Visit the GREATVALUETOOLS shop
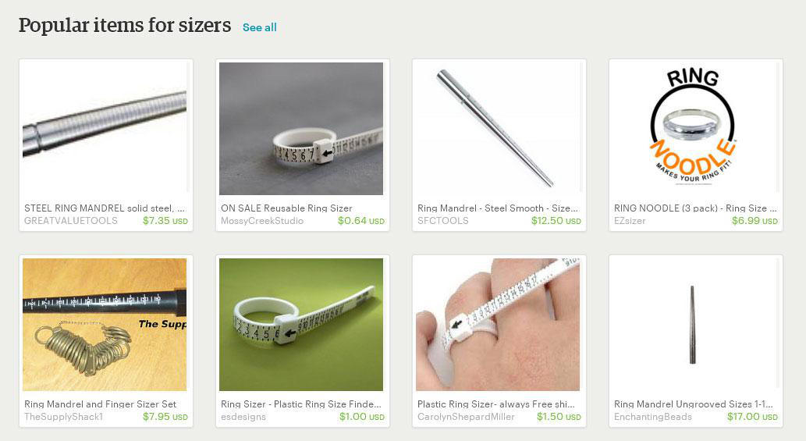 tap(71, 220)
